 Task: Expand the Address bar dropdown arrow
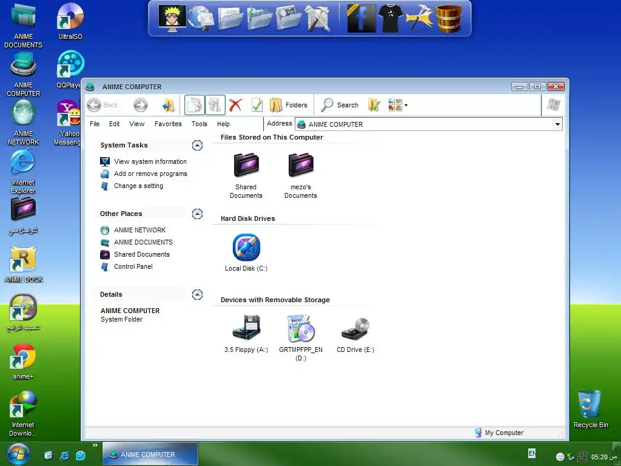[x=557, y=124]
